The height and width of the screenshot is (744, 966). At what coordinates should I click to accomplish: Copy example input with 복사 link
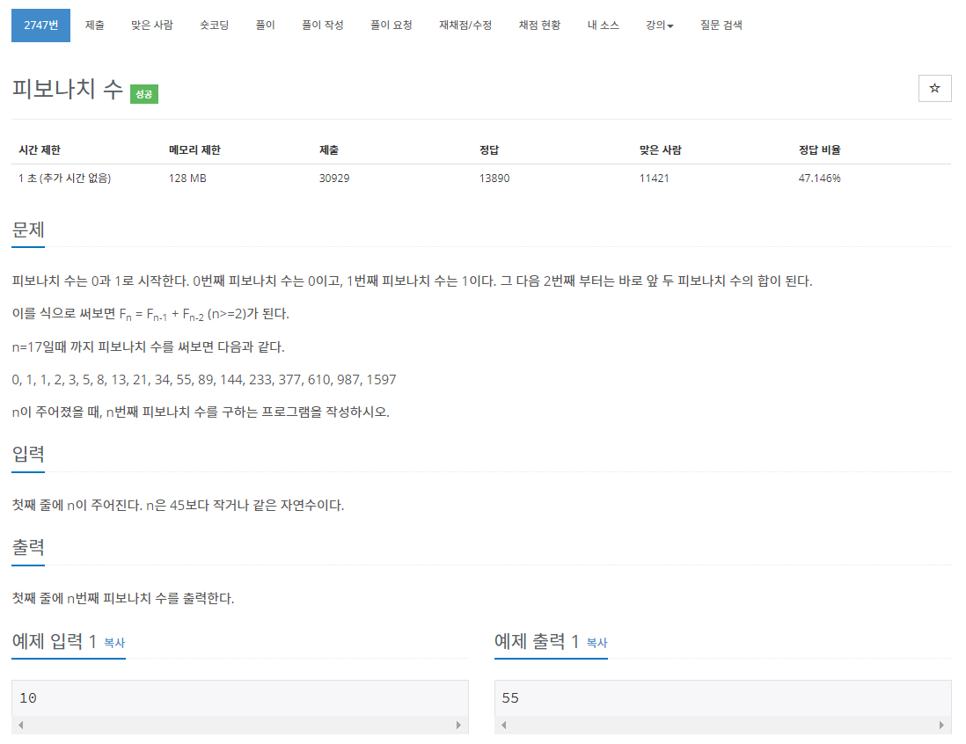pos(114,643)
